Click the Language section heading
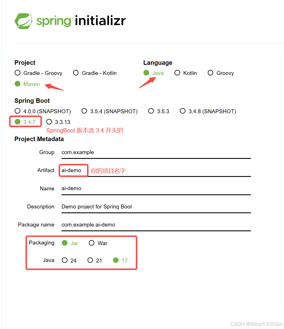 158,63
